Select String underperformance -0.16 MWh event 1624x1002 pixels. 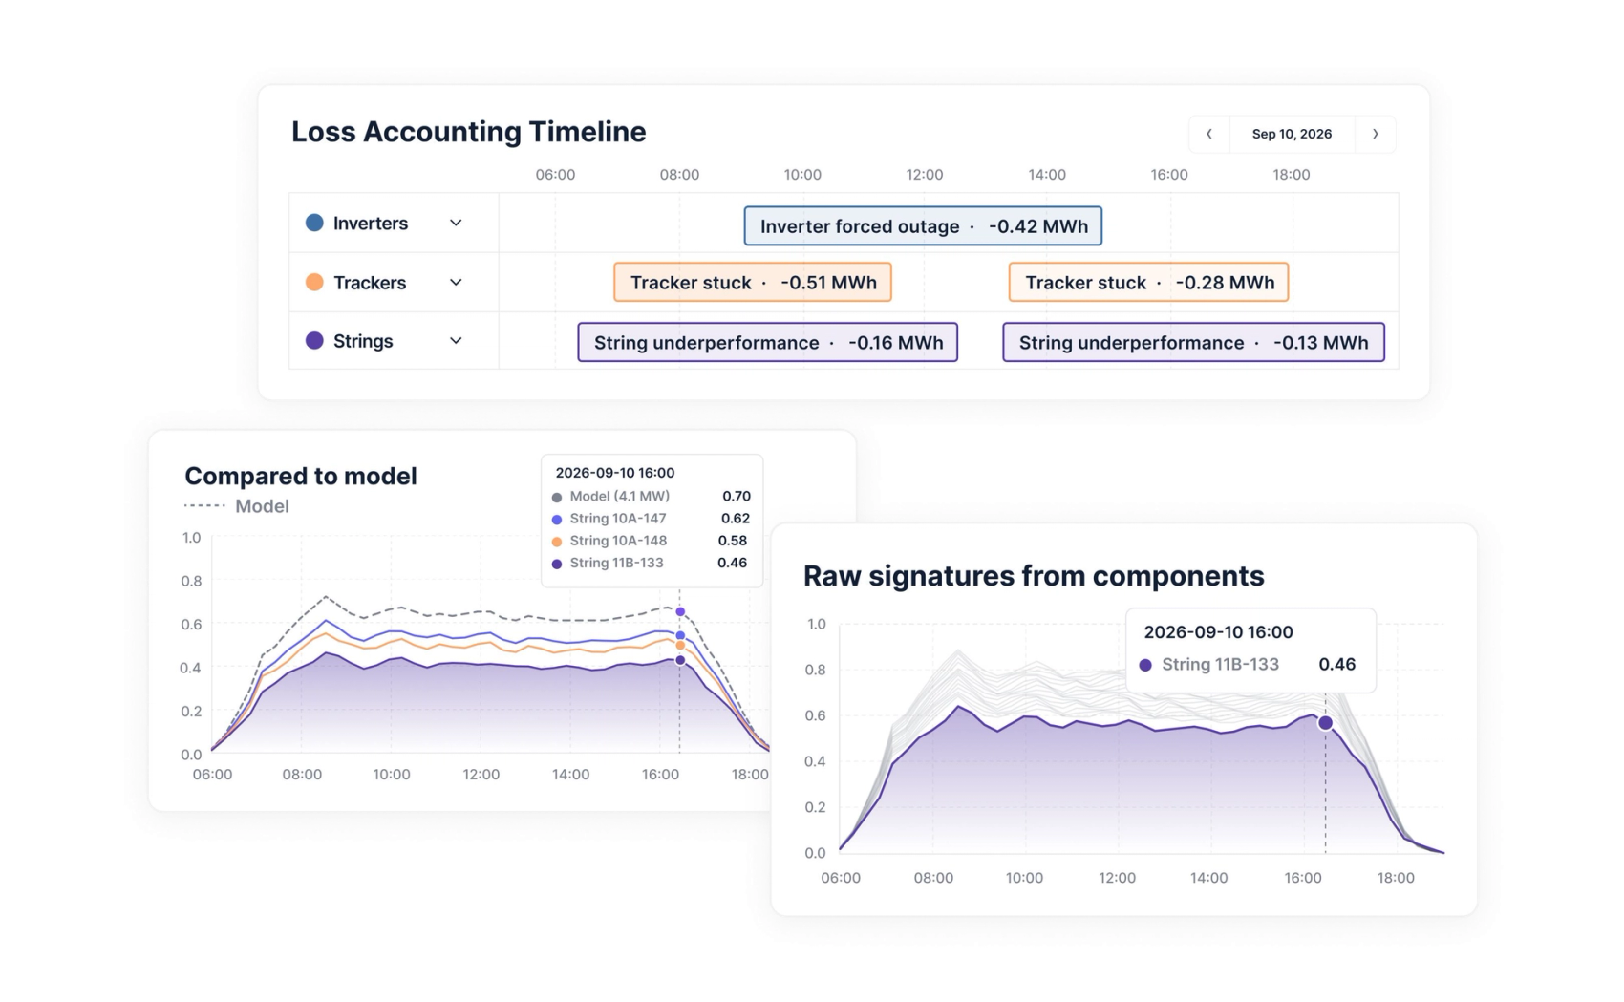(768, 343)
